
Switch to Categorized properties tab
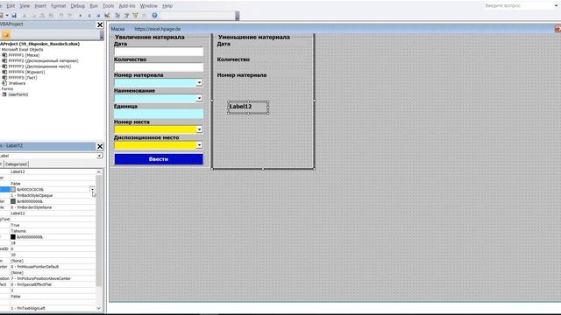coord(16,164)
